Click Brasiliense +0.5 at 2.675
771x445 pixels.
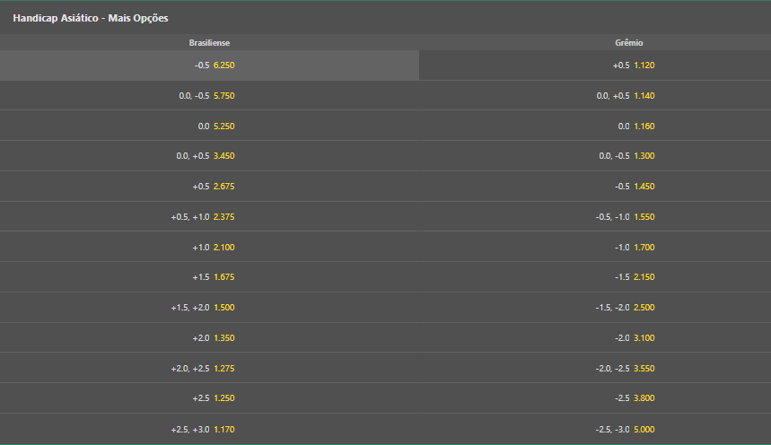coord(209,187)
